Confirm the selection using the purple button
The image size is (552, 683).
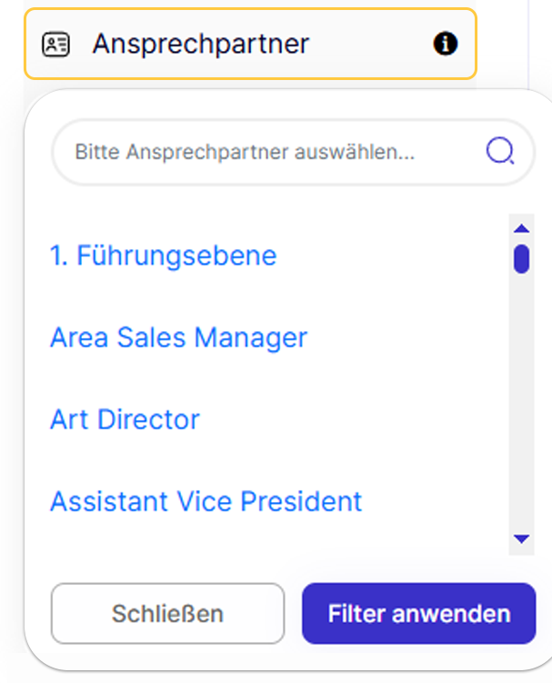418,613
